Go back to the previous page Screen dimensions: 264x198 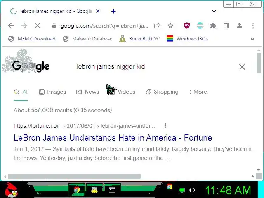[x=11, y=26]
